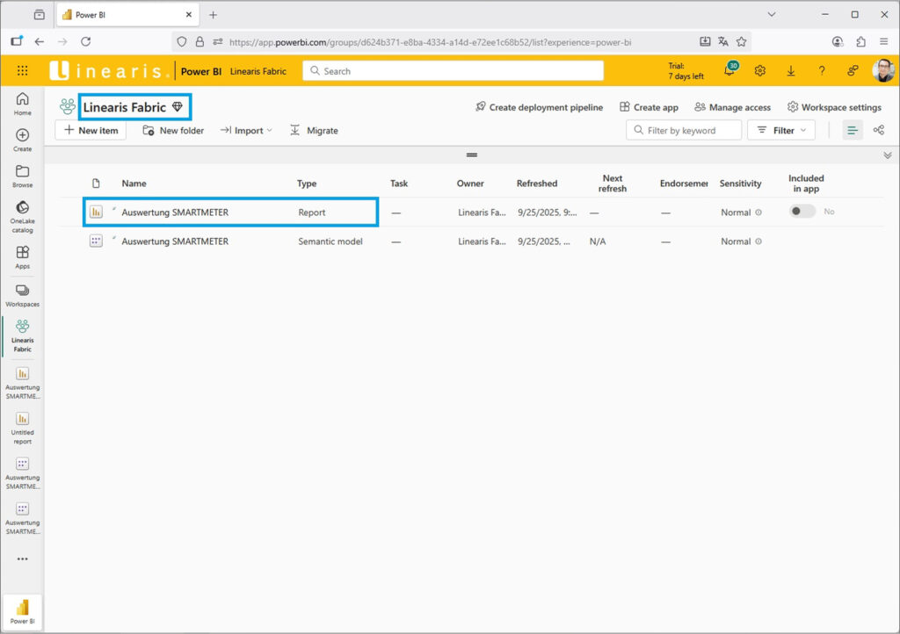This screenshot has height=634, width=900.
Task: Click the Linearis logo
Action: [x=110, y=70]
